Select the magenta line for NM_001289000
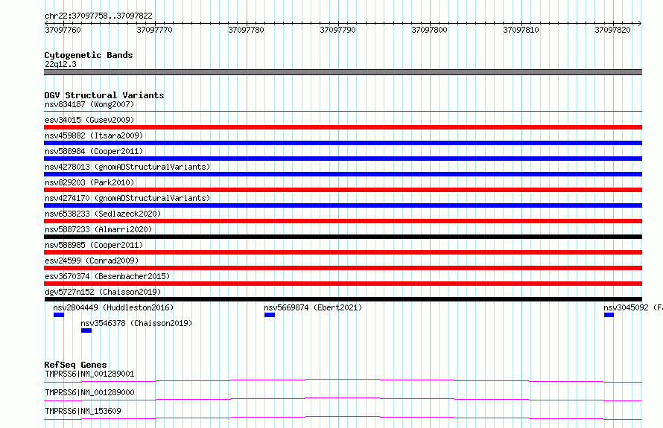Image resolution: width=663 pixels, height=428 pixels. (x=343, y=399)
